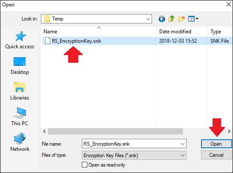This screenshot has width=233, height=173.
Task: Click the 2018-12-03 15:52 date cell
Action: click(x=178, y=41)
